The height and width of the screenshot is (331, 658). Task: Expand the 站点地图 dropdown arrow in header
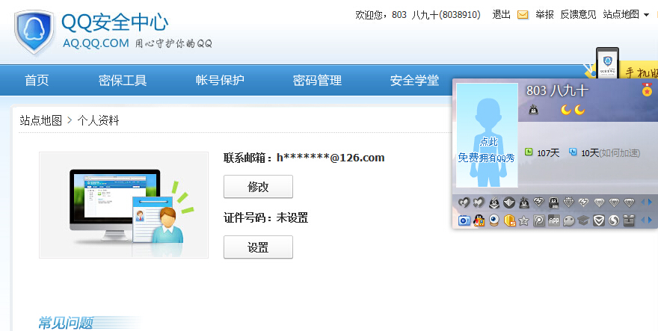646,15
